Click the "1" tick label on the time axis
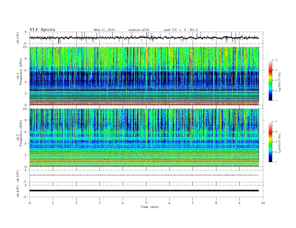This screenshot has width=296, height=228. point(53,203)
